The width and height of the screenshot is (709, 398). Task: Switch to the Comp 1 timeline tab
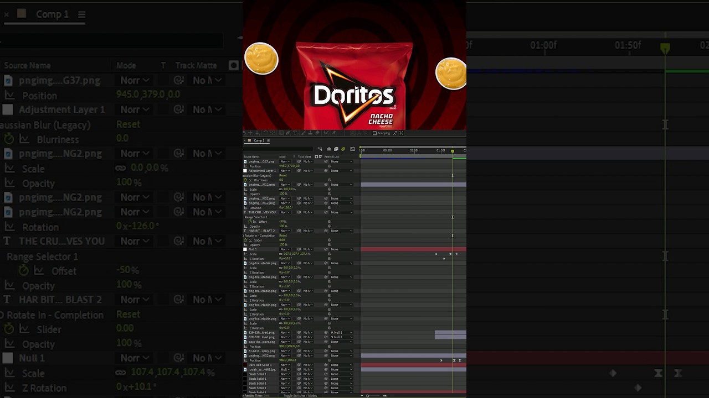pos(259,140)
